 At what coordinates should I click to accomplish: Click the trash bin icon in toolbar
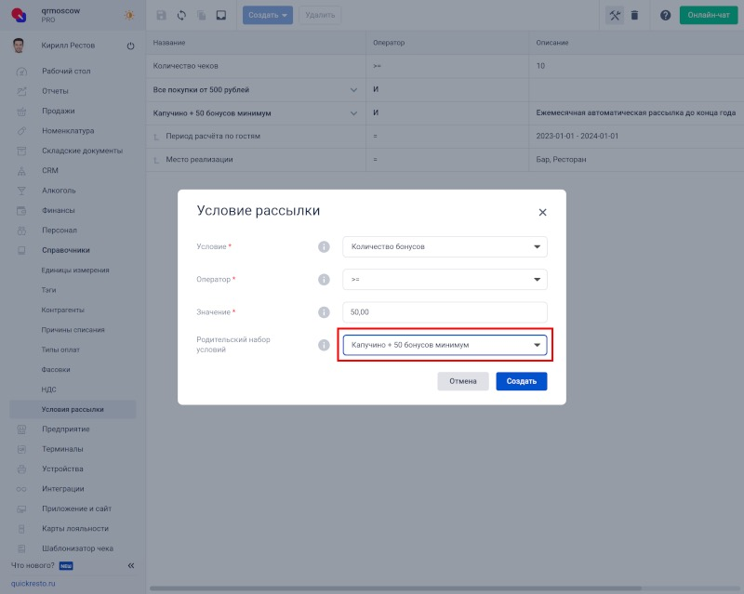634,15
